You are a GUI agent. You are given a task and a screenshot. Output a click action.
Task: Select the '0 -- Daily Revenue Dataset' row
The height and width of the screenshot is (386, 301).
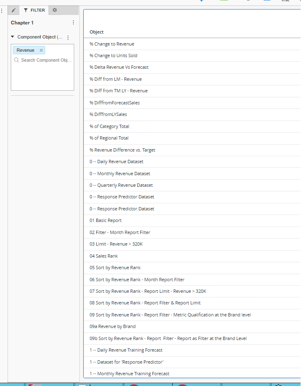(117, 162)
